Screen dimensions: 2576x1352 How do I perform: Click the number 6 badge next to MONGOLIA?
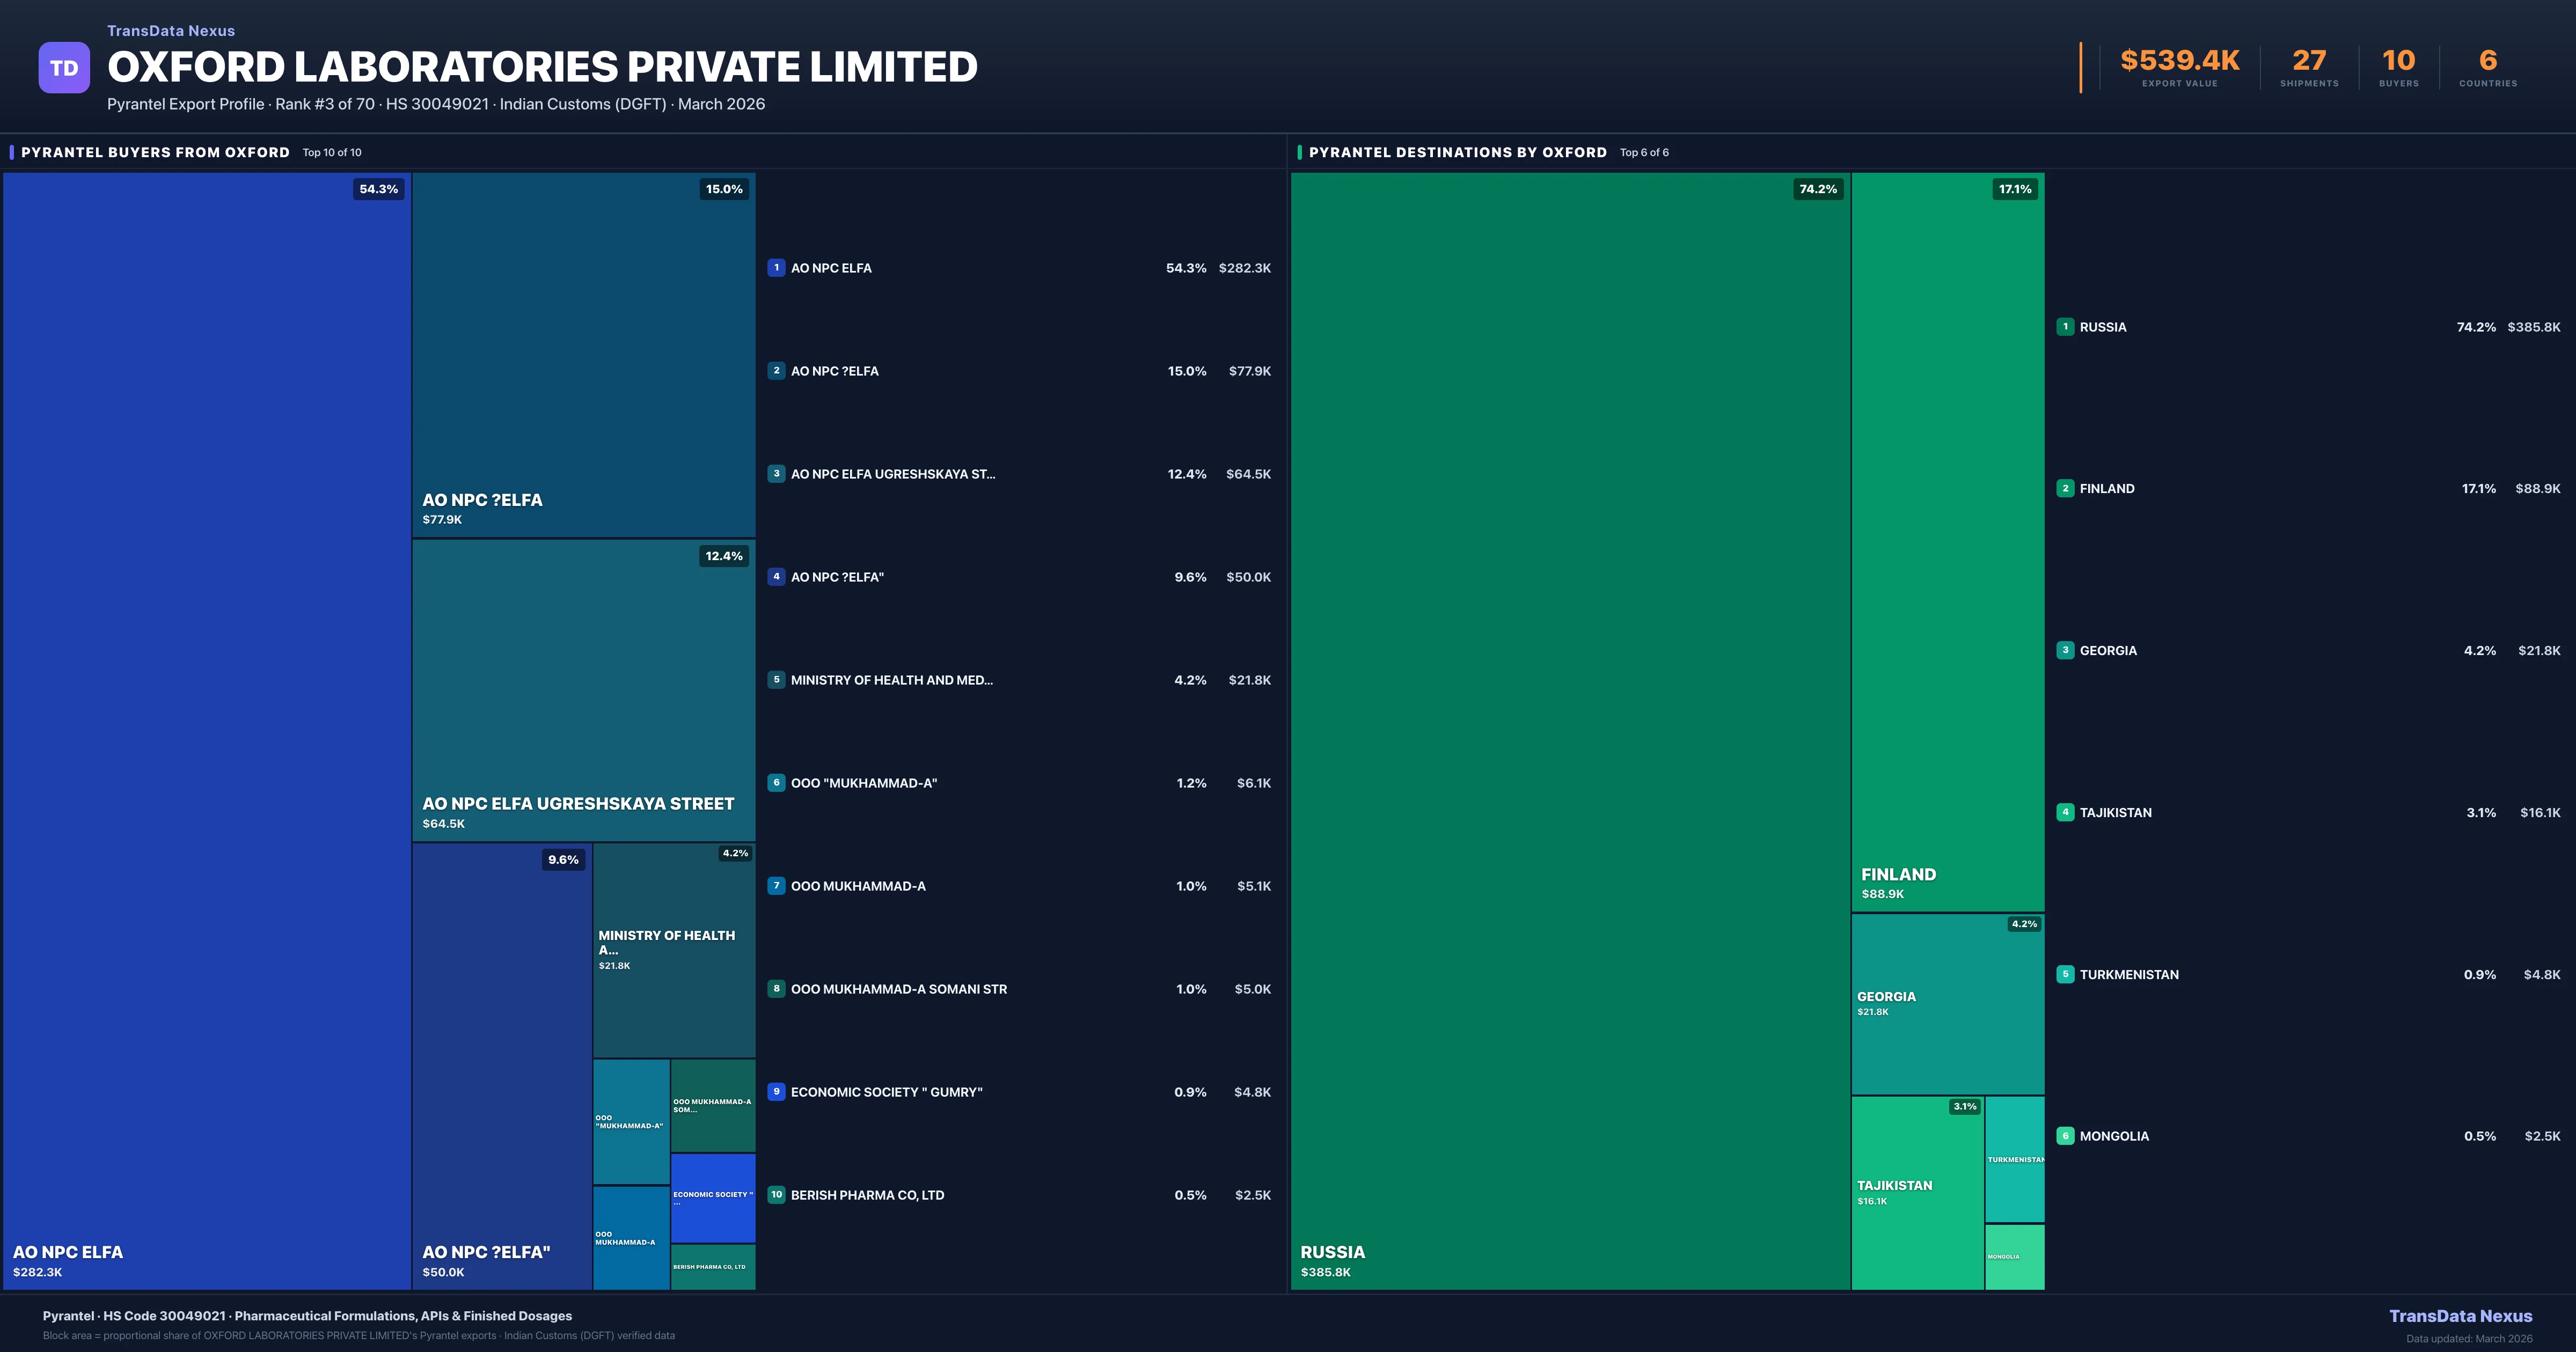(2066, 1136)
